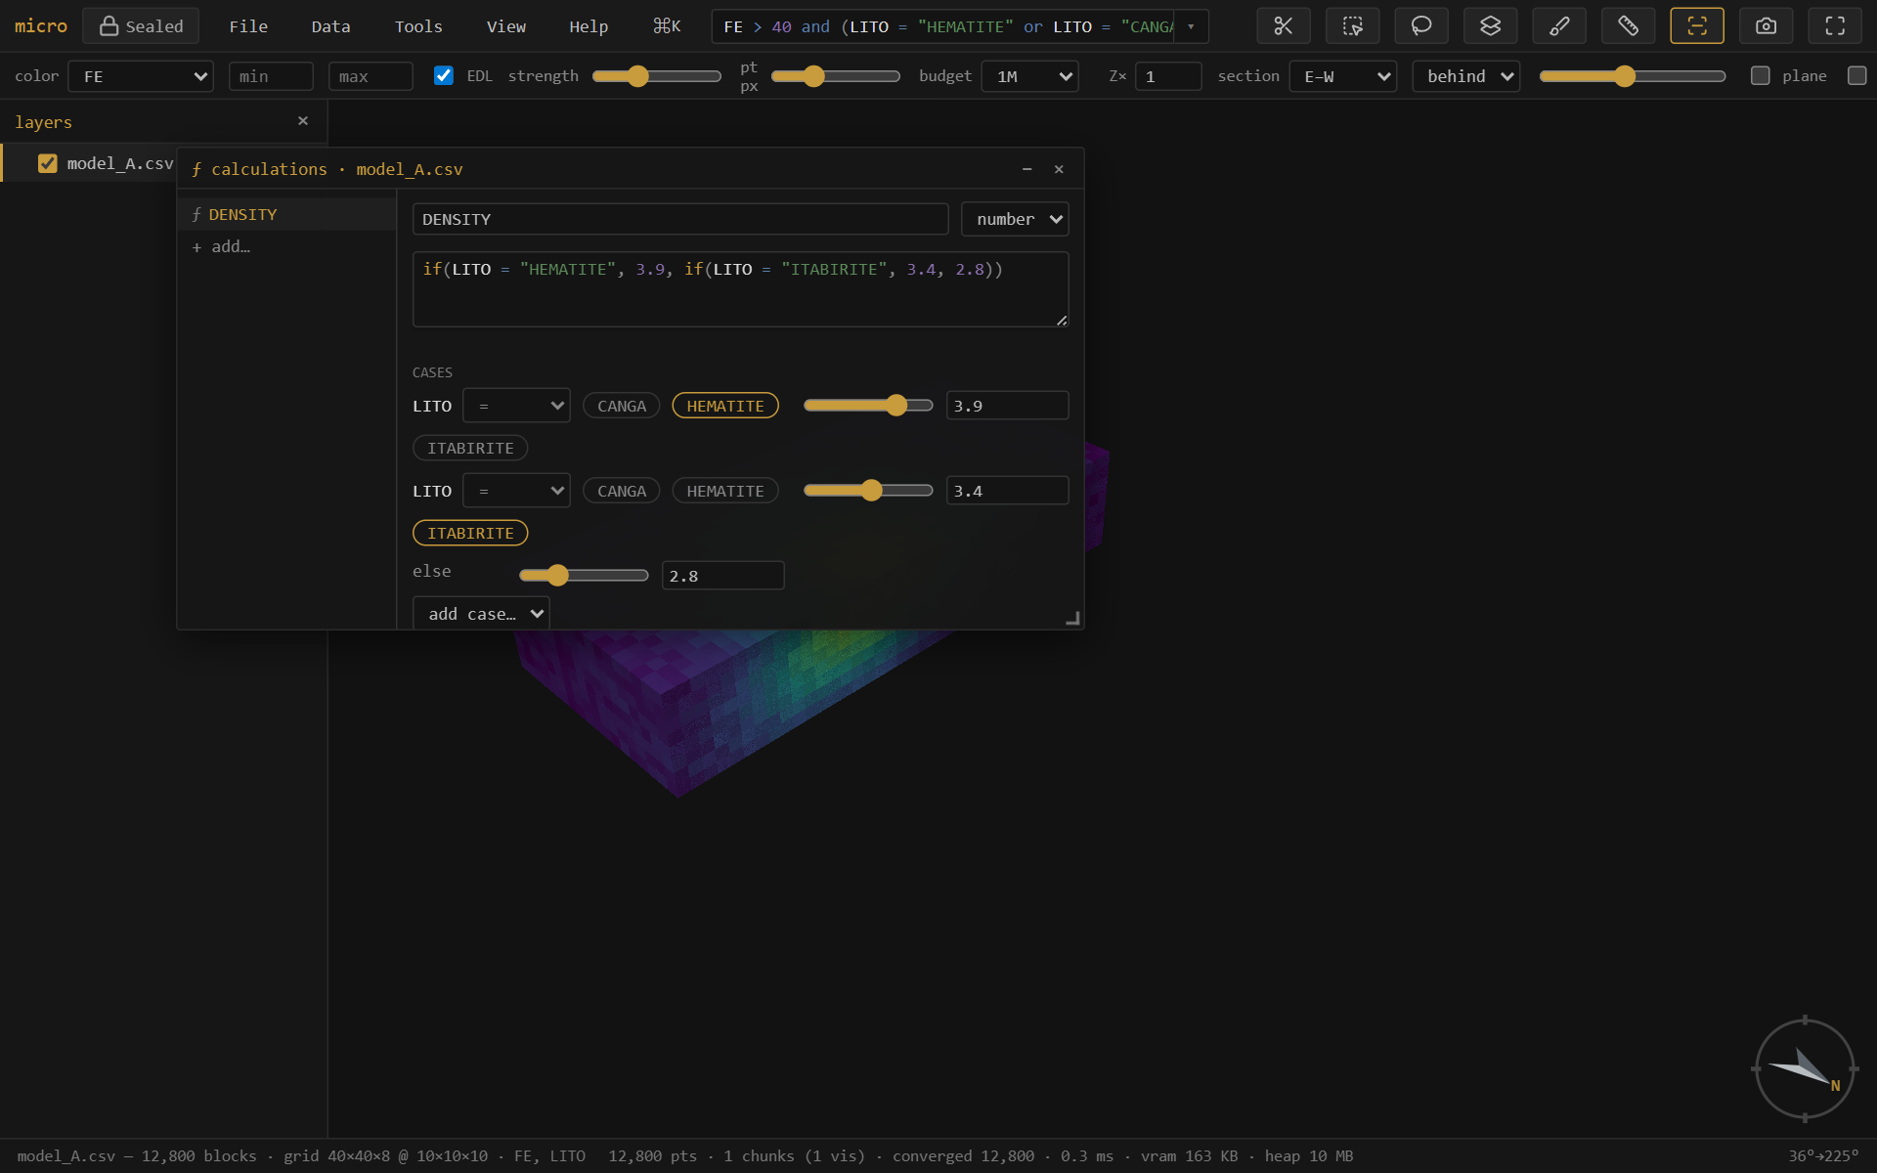Screen dimensions: 1877x1173
Task: Click the first case 3.9 value field
Action: coord(1007,406)
